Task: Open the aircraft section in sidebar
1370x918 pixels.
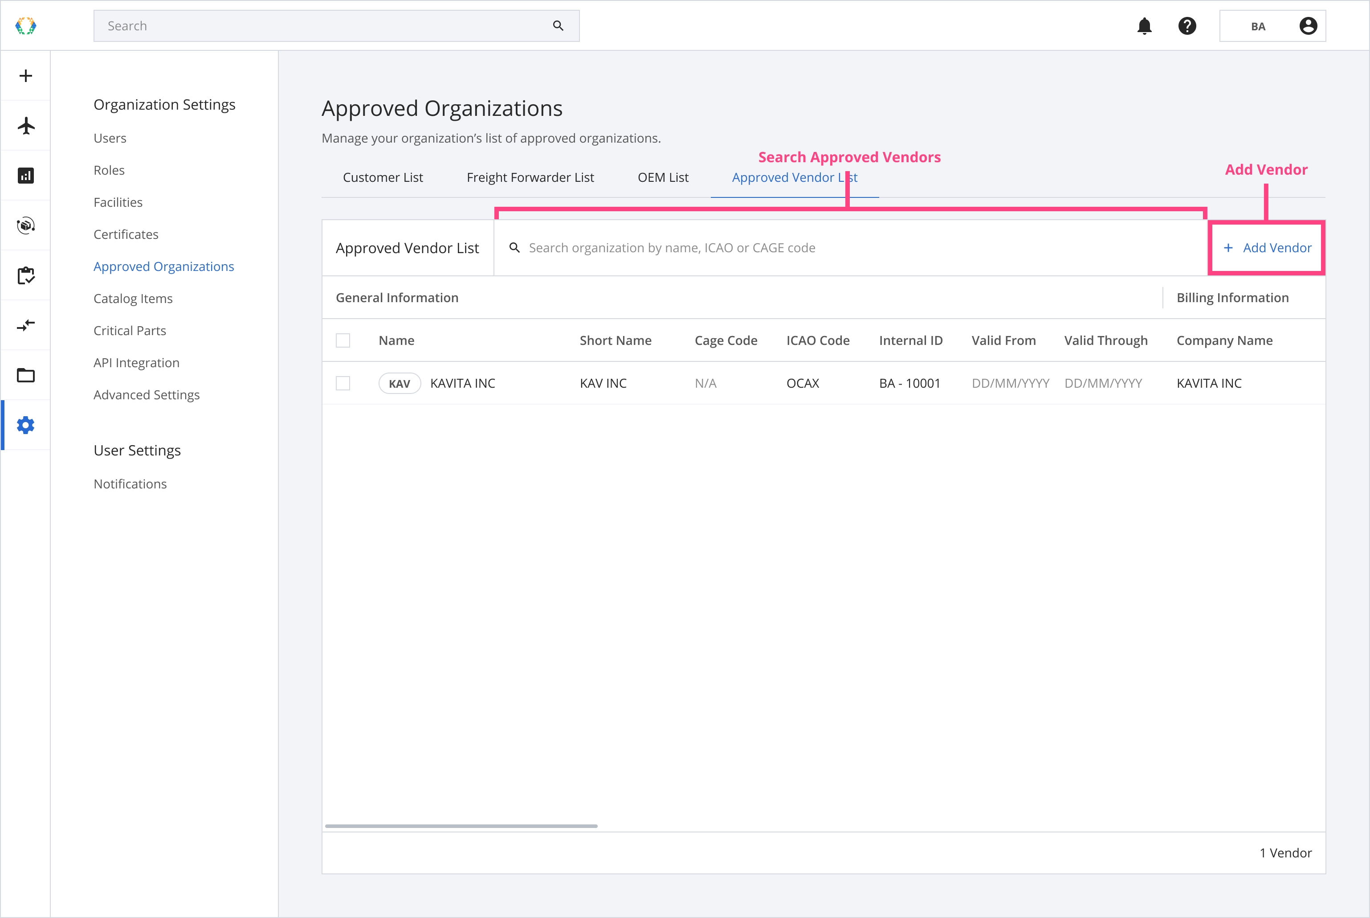Action: click(x=26, y=125)
